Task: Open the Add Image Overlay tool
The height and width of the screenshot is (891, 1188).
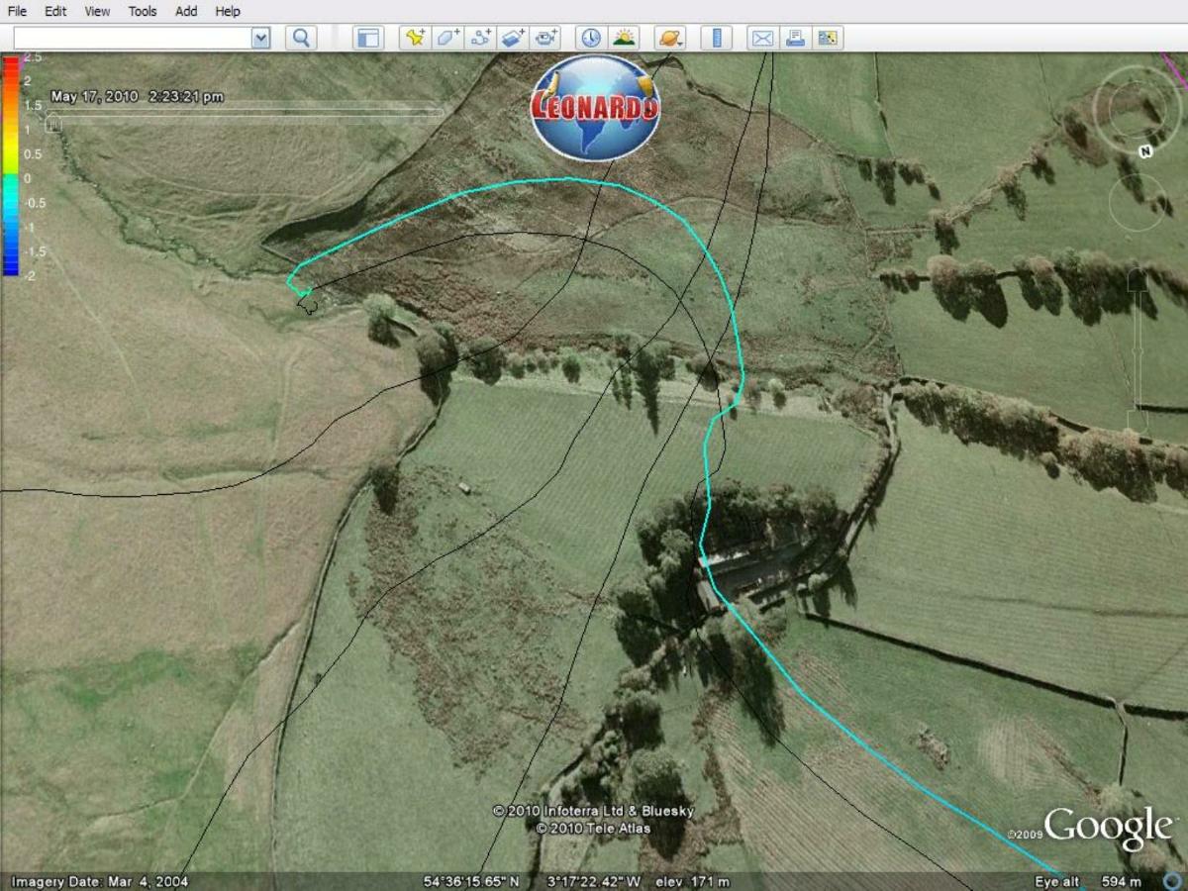Action: [513, 39]
